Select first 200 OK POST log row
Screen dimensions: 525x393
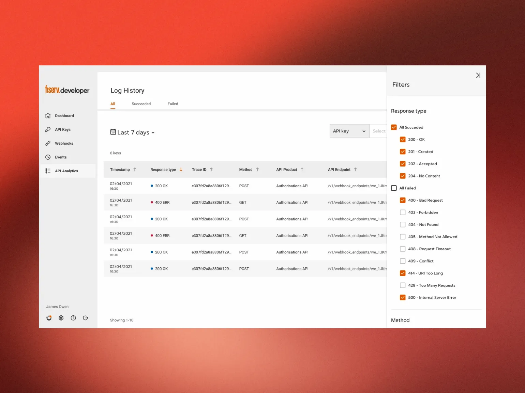pyautogui.click(x=245, y=186)
